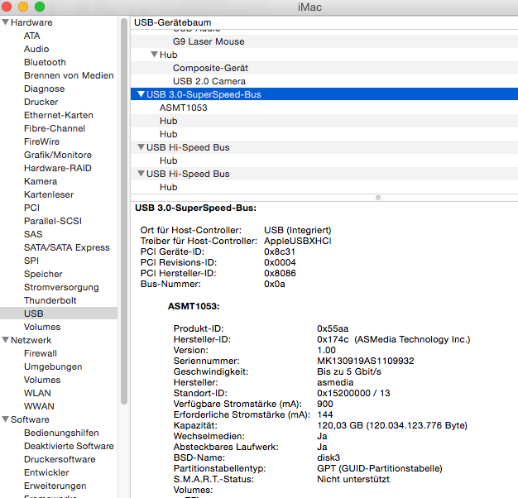518x498 pixels.
Task: Select Stromversorgung in the sidebar
Action: click(60, 287)
